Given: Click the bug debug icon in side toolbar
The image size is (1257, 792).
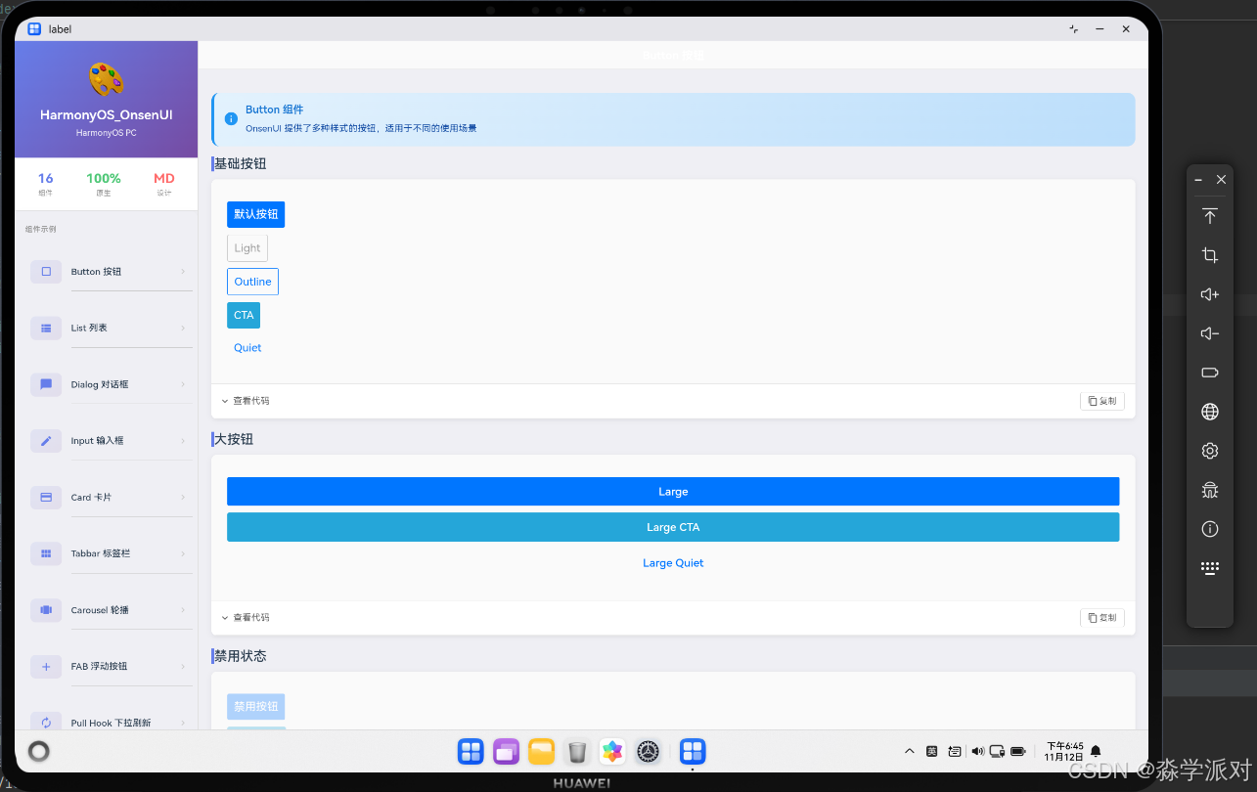Looking at the screenshot, I should tap(1210, 490).
